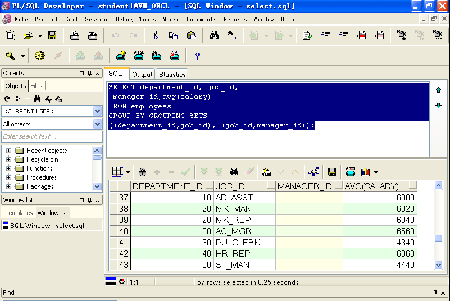
Task: Open the CURRENT USER dropdown
Action: pyautogui.click(x=97, y=111)
